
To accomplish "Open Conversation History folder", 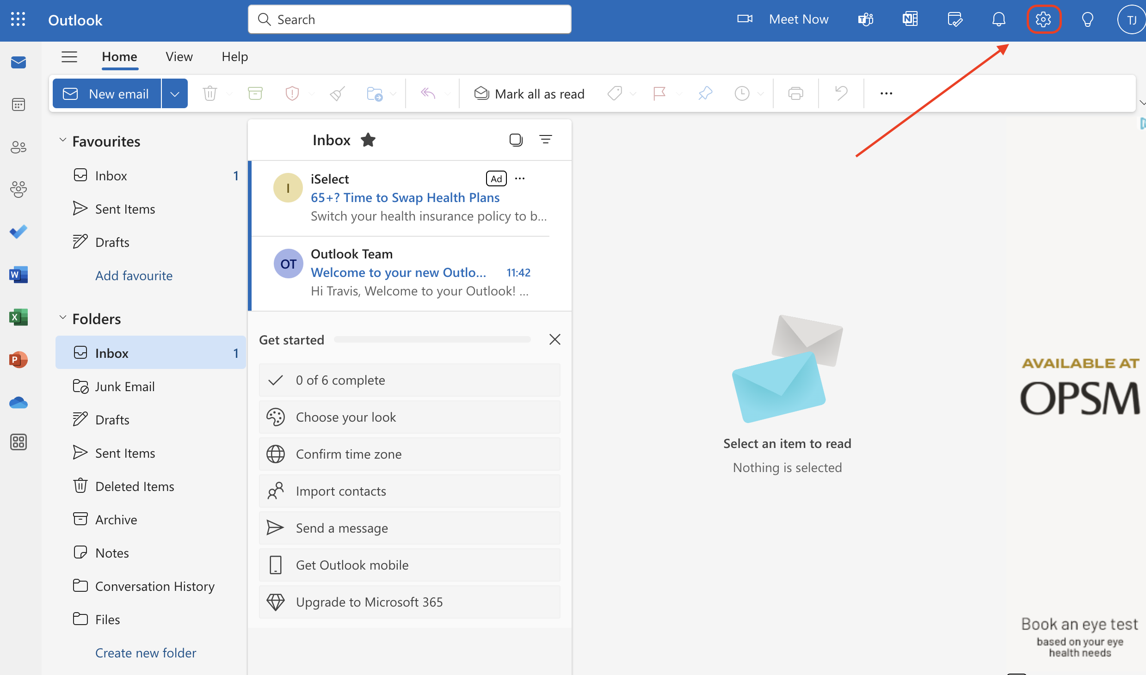I will coord(151,586).
